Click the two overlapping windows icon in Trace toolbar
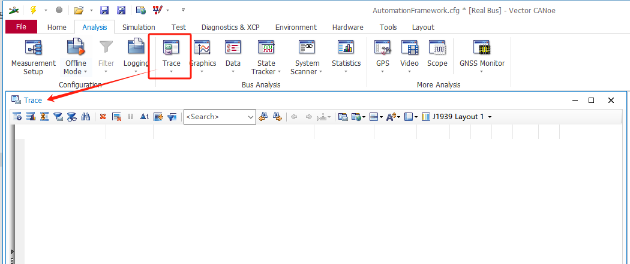The image size is (630, 264). (343, 117)
